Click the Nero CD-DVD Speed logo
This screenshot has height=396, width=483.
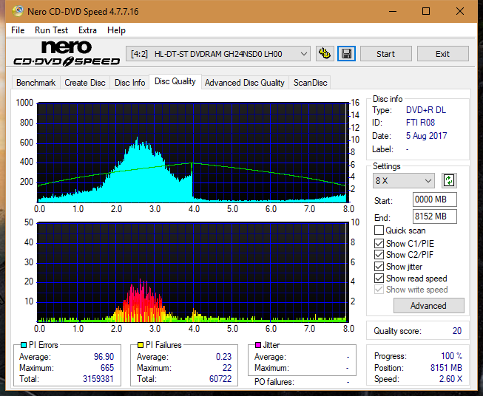pos(67,53)
